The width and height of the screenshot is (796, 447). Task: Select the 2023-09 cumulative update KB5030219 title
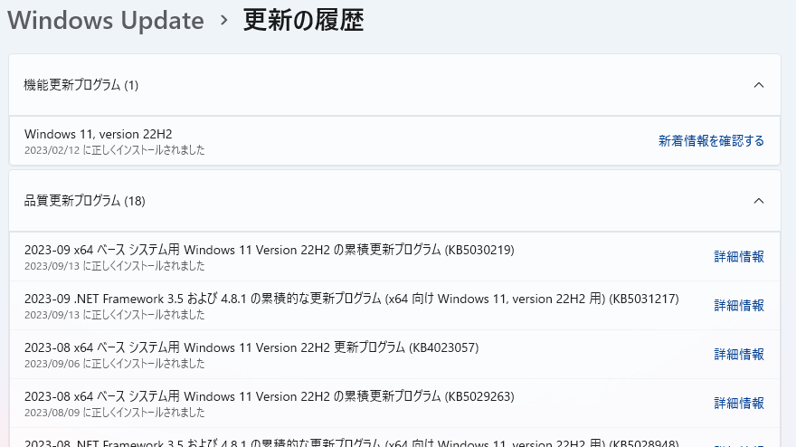(x=269, y=250)
